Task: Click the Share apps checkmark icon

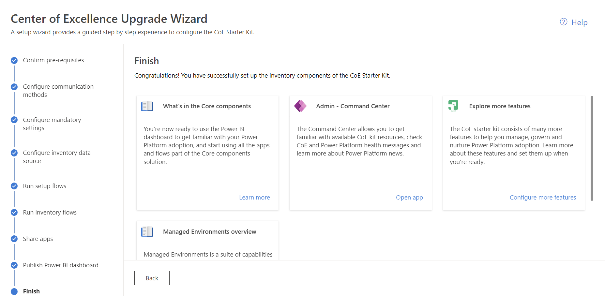Action: coord(14,239)
